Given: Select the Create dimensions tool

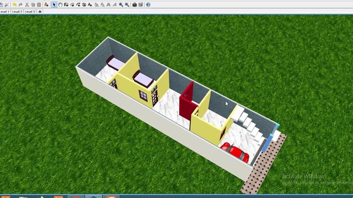Looking at the screenshot, I should (84, 4).
